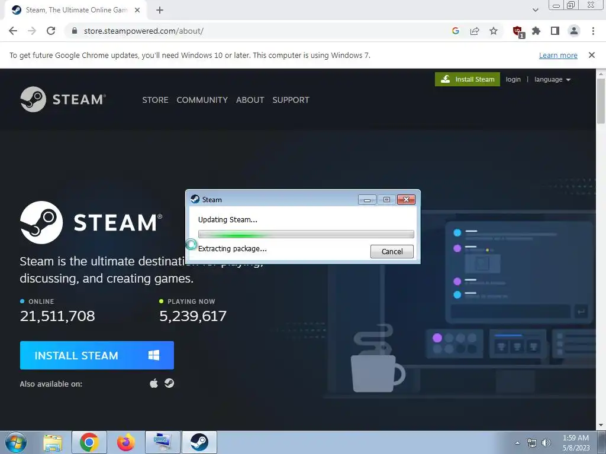This screenshot has height=454, width=606.
Task: Expand the language dropdown
Action: tap(552, 79)
